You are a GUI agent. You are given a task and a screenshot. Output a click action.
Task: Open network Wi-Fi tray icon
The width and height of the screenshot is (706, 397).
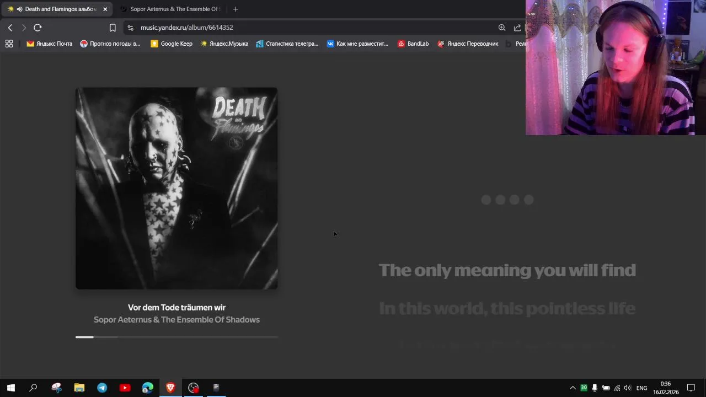tap(617, 388)
